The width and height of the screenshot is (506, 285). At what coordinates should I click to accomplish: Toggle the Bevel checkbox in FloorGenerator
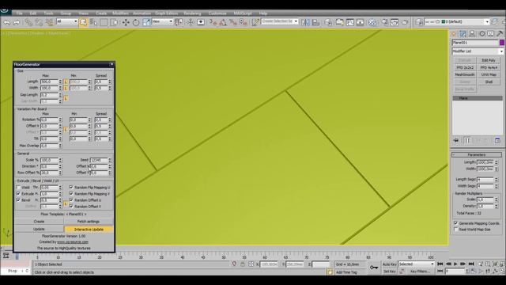click(18, 200)
